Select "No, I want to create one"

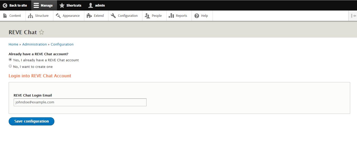pyautogui.click(x=10, y=66)
